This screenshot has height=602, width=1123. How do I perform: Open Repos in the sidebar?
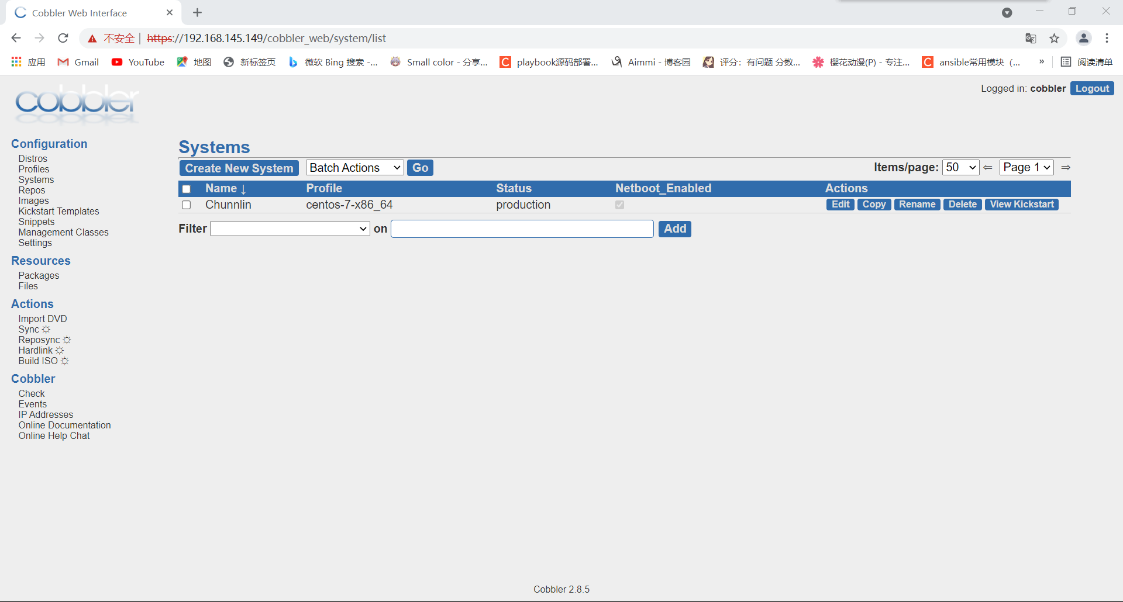32,190
